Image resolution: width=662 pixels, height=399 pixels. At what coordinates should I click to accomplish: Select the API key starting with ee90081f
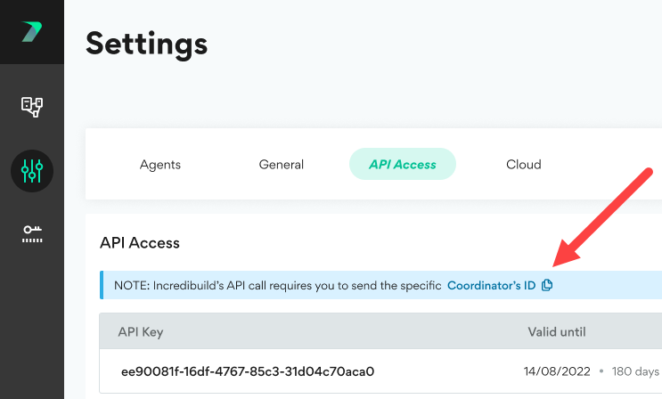[x=248, y=370]
